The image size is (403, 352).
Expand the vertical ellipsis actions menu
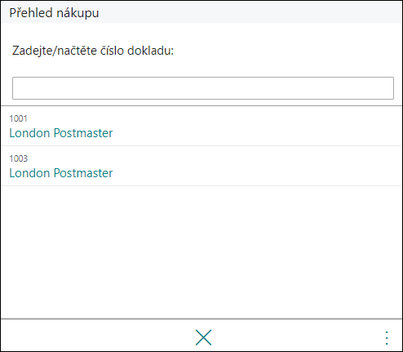[387, 338]
